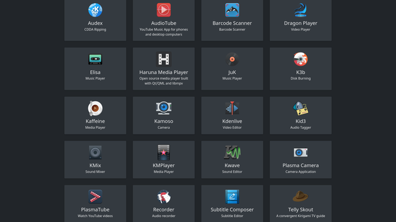Click 'Open source media player built' description
The height and width of the screenshot is (222, 396).
click(163, 78)
